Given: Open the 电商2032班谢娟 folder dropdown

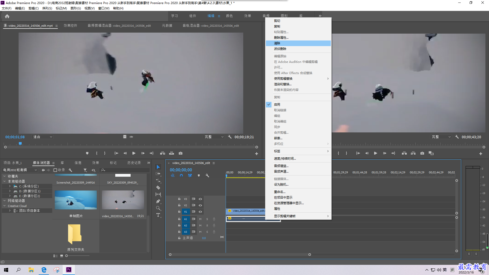Looking at the screenshot, I should [20, 170].
